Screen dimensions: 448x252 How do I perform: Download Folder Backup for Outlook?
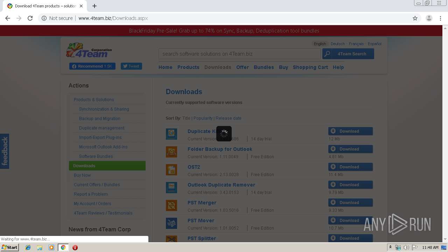tap(350, 149)
